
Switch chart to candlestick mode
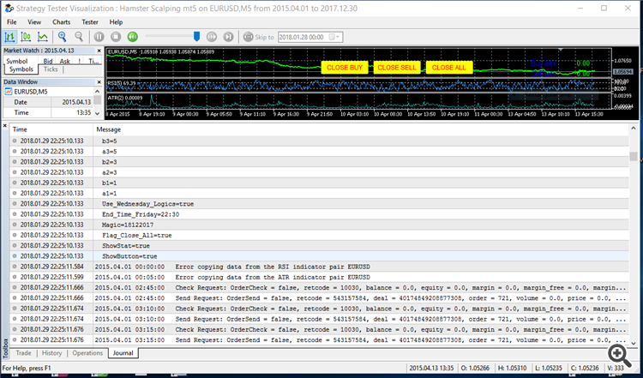coord(27,37)
